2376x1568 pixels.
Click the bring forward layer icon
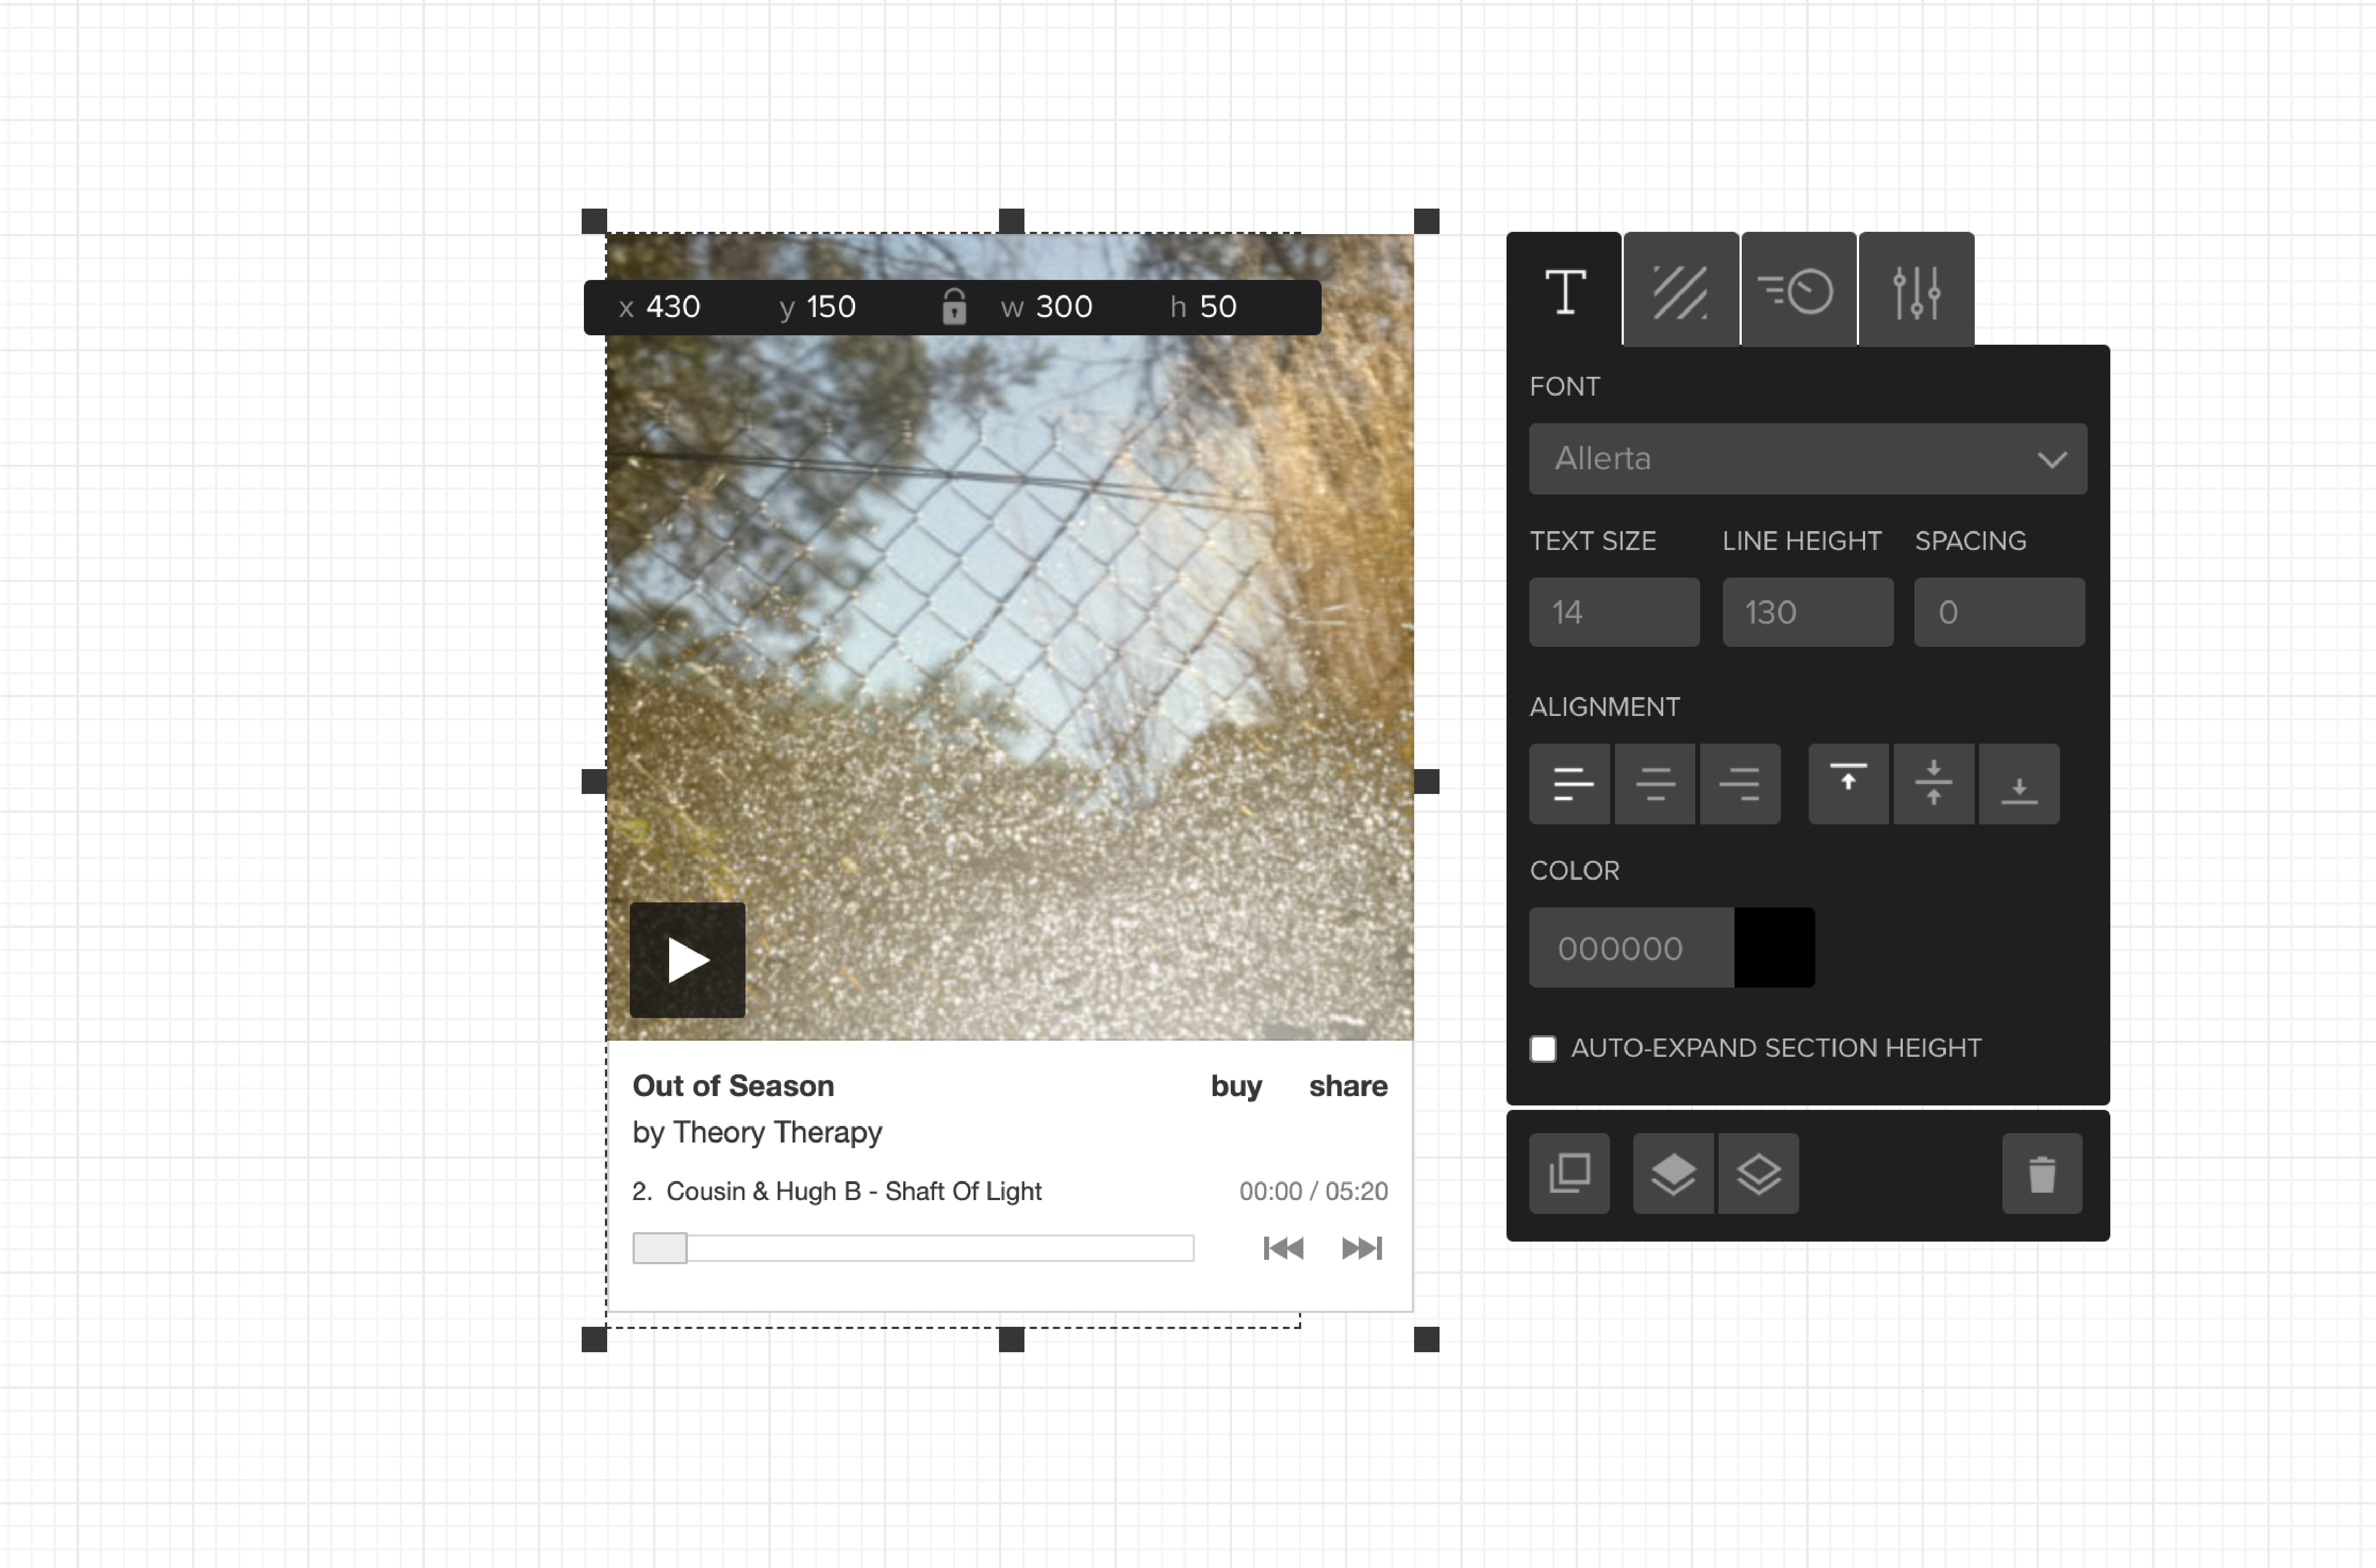point(1673,1173)
